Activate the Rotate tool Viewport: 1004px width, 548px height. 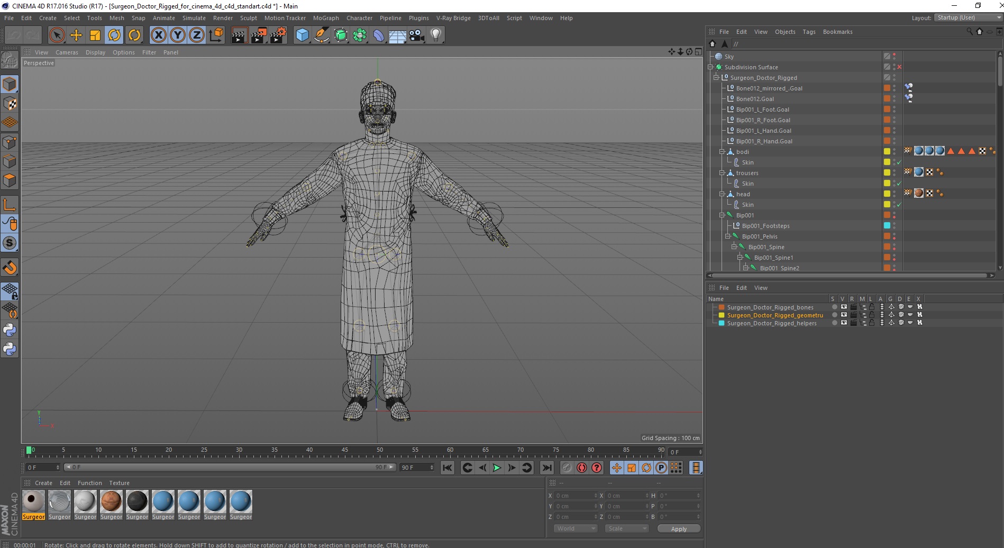(114, 35)
